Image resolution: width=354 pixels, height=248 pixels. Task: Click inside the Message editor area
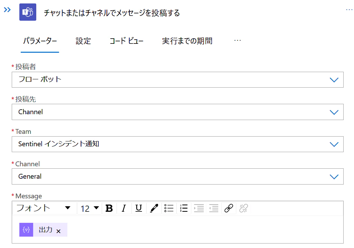178,229
